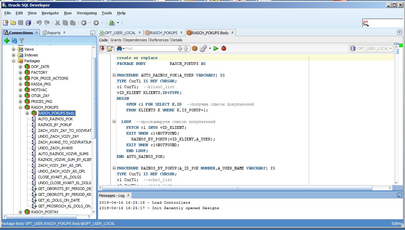Open the Versioning menu

[x=86, y=13]
